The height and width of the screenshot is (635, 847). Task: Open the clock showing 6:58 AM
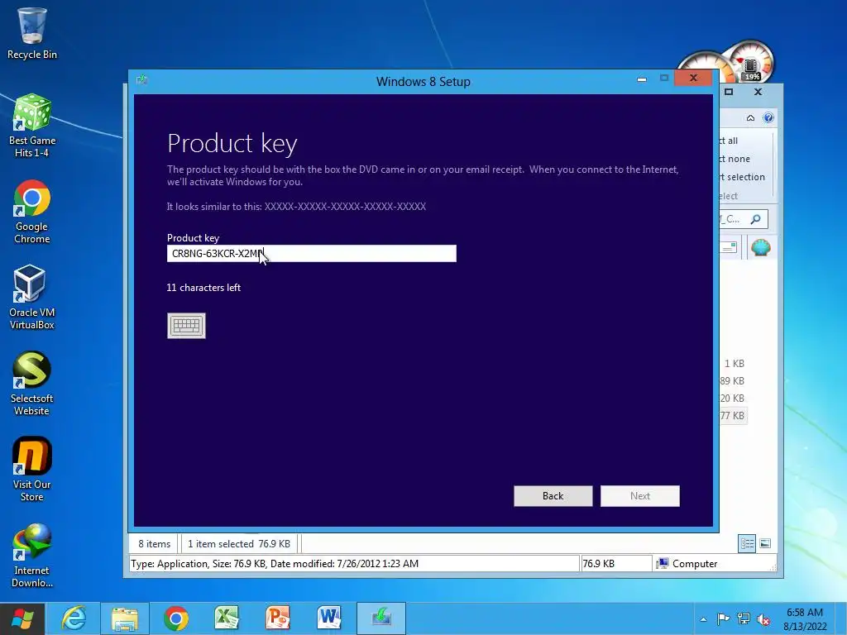pos(805,618)
